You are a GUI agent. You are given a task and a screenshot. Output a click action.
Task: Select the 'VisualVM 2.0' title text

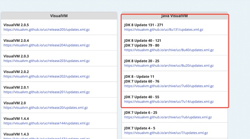(x=15, y=103)
